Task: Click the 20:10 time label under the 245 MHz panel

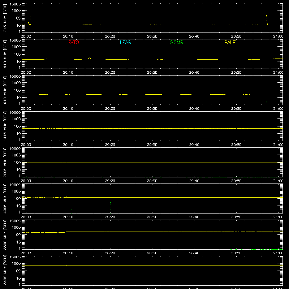Action: tap(68, 36)
